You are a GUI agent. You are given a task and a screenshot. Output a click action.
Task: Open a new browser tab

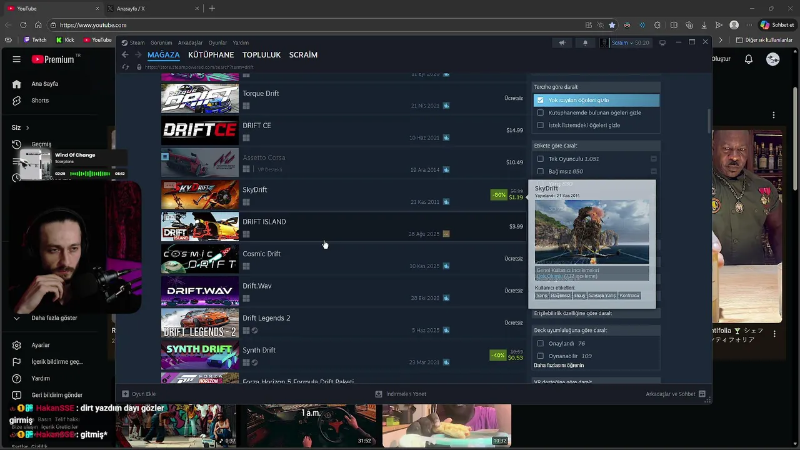(x=212, y=8)
